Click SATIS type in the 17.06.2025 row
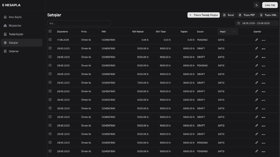The width and height of the screenshot is (280, 157). click(221, 40)
